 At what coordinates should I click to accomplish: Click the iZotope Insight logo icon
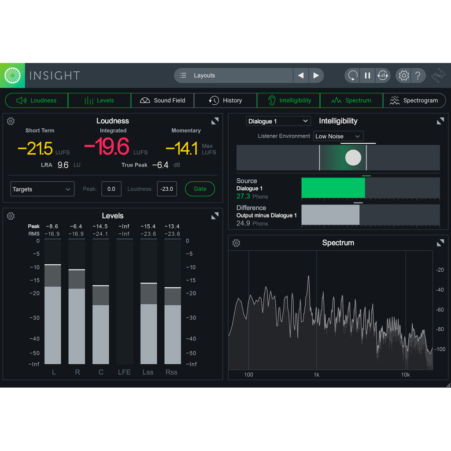pyautogui.click(x=12, y=75)
